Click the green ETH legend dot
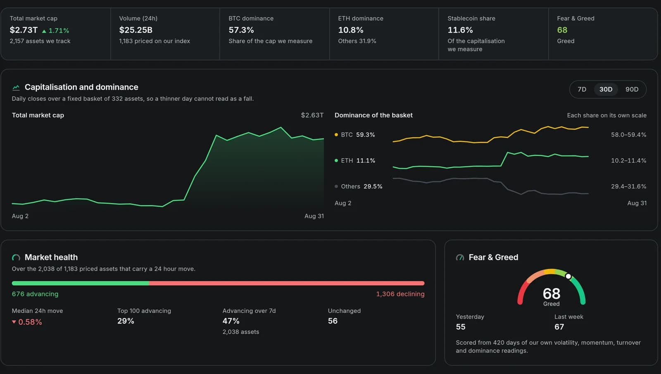The height and width of the screenshot is (374, 661). click(x=336, y=160)
